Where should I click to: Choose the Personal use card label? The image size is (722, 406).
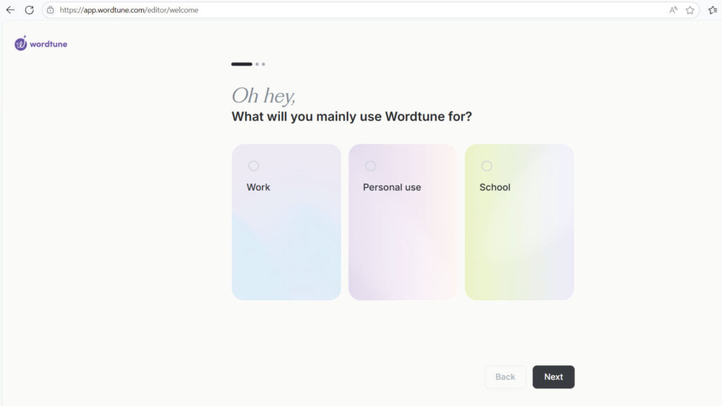pyautogui.click(x=392, y=187)
